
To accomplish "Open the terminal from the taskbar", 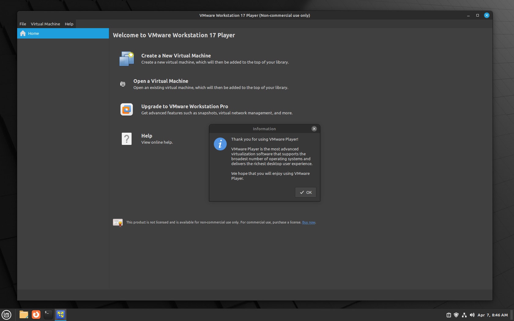I will click(48, 315).
